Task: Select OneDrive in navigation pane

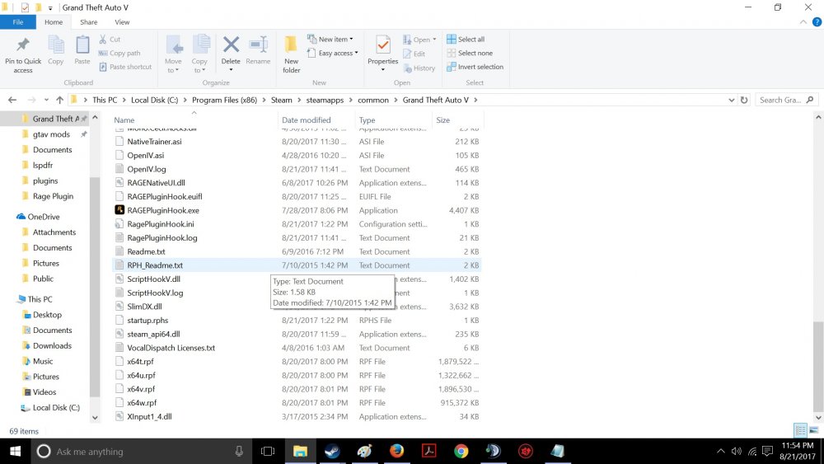Action: pyautogui.click(x=43, y=217)
